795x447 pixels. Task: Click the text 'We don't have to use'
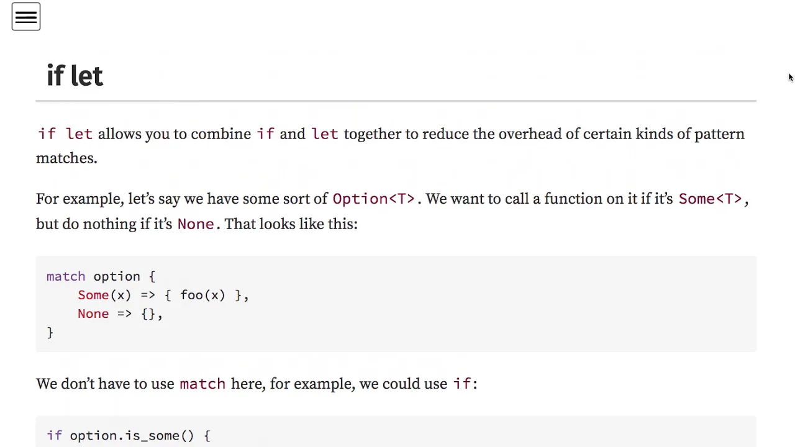coord(105,384)
